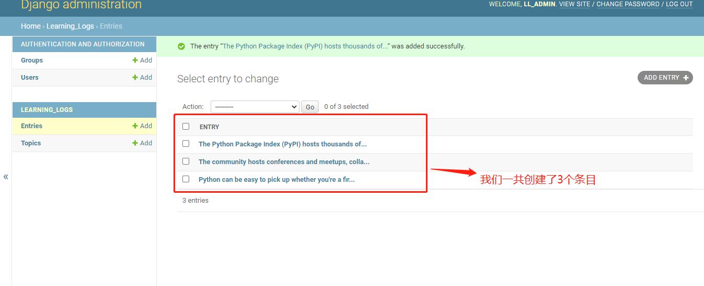The width and height of the screenshot is (704, 286).
Task: Sort by the ENTRY column header
Action: click(209, 127)
